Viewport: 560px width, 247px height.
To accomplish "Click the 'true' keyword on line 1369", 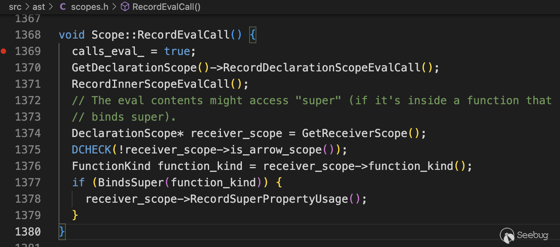I will point(177,51).
